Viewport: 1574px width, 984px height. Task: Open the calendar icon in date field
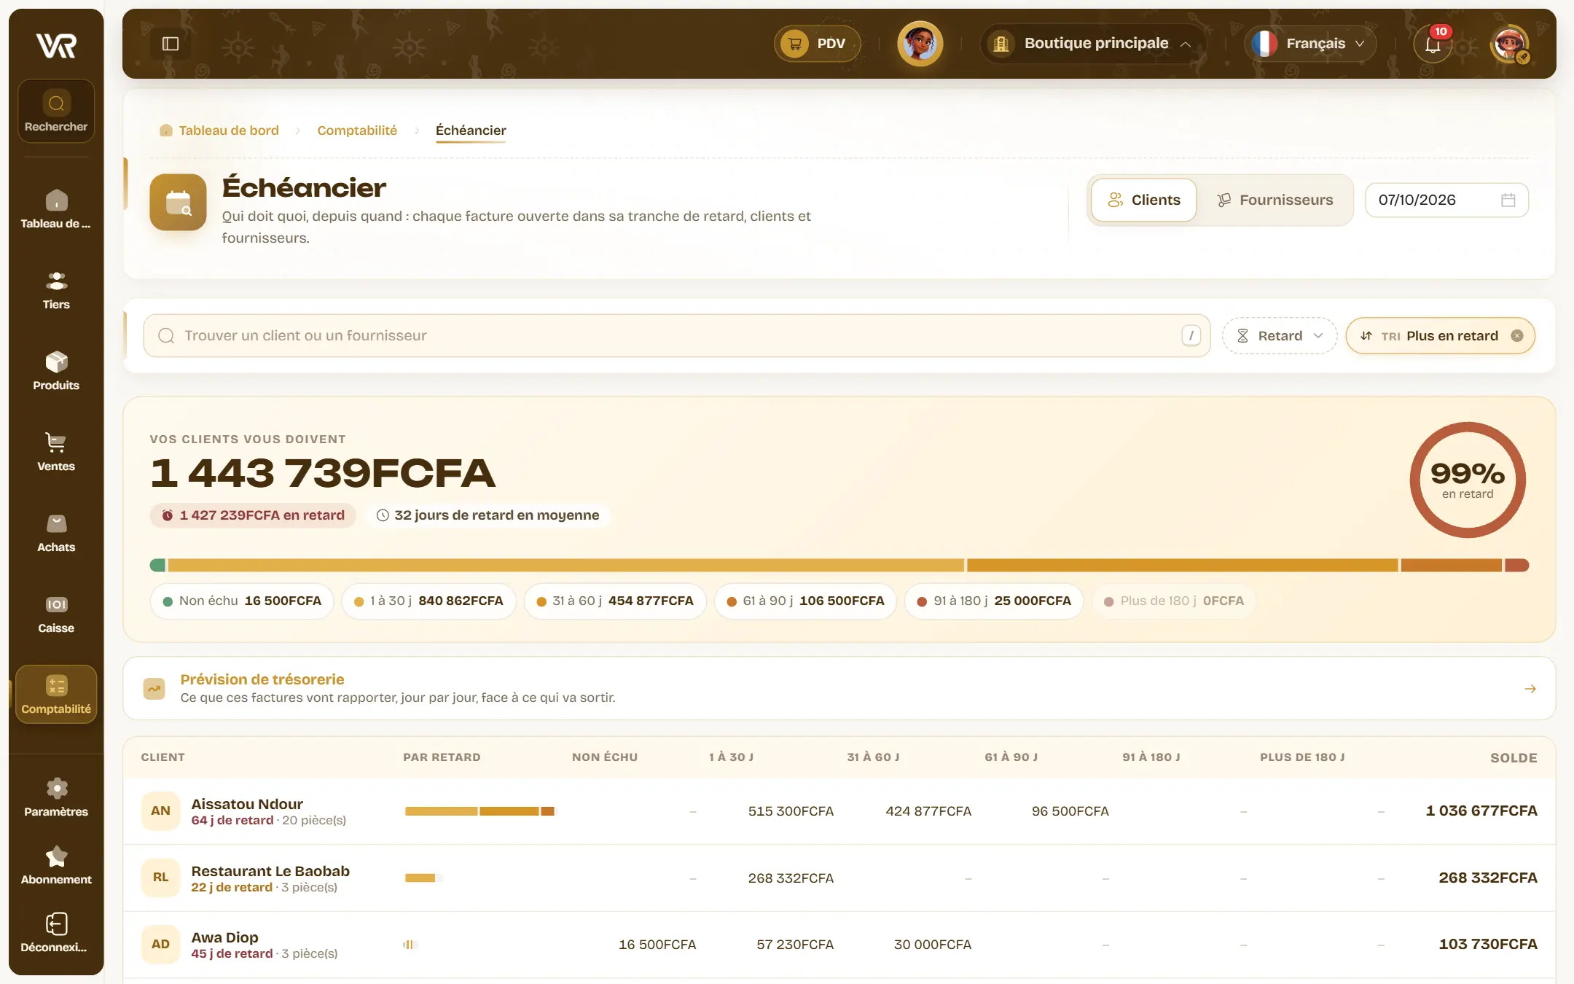coord(1508,200)
